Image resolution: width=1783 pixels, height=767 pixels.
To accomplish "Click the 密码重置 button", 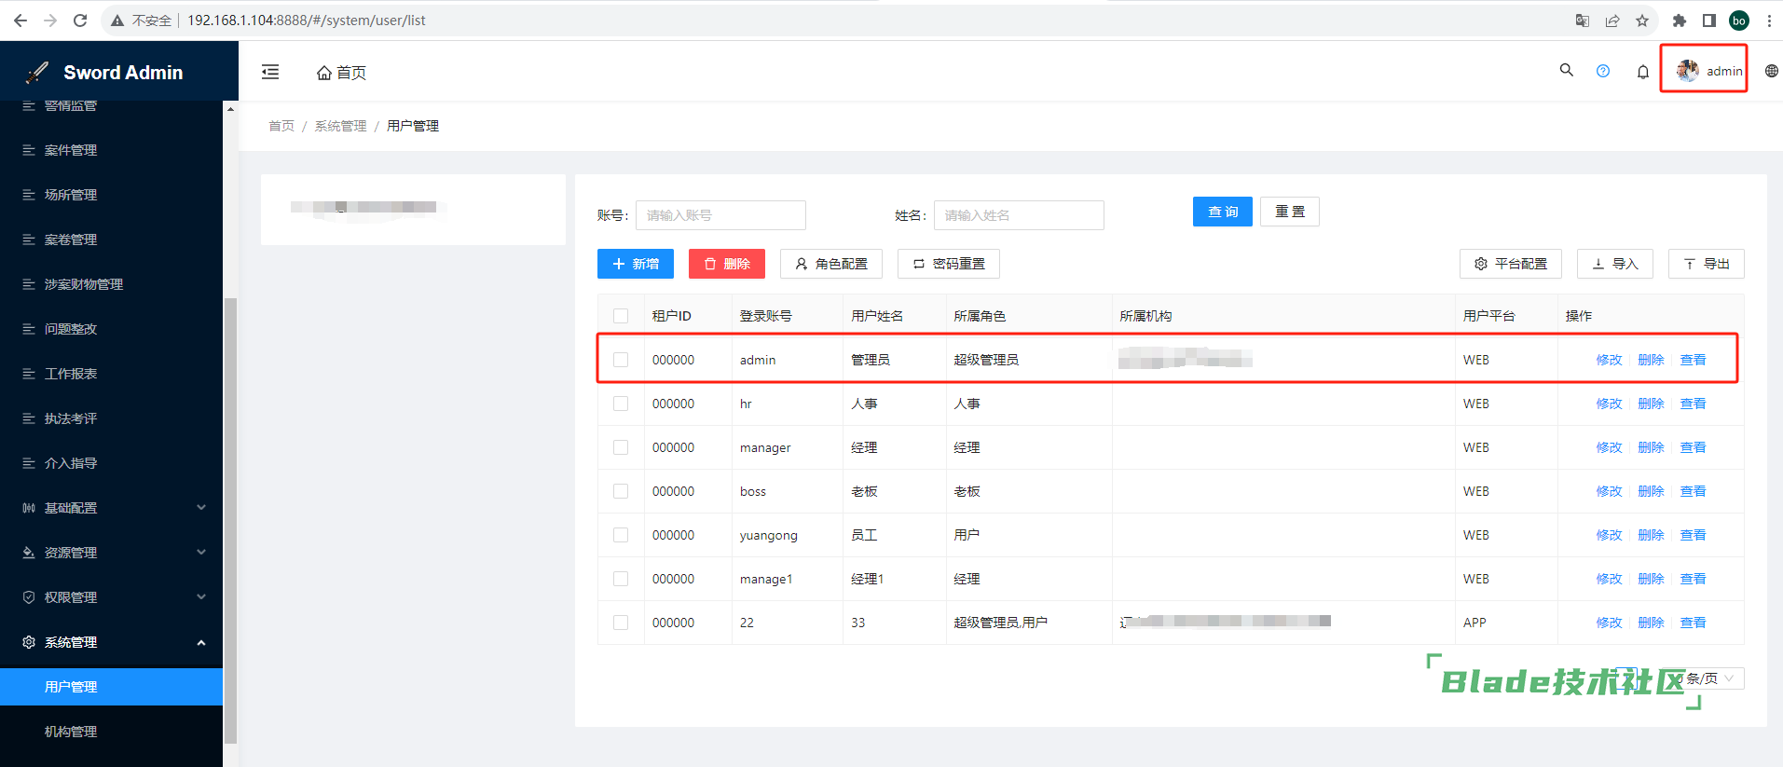I will click(x=949, y=264).
